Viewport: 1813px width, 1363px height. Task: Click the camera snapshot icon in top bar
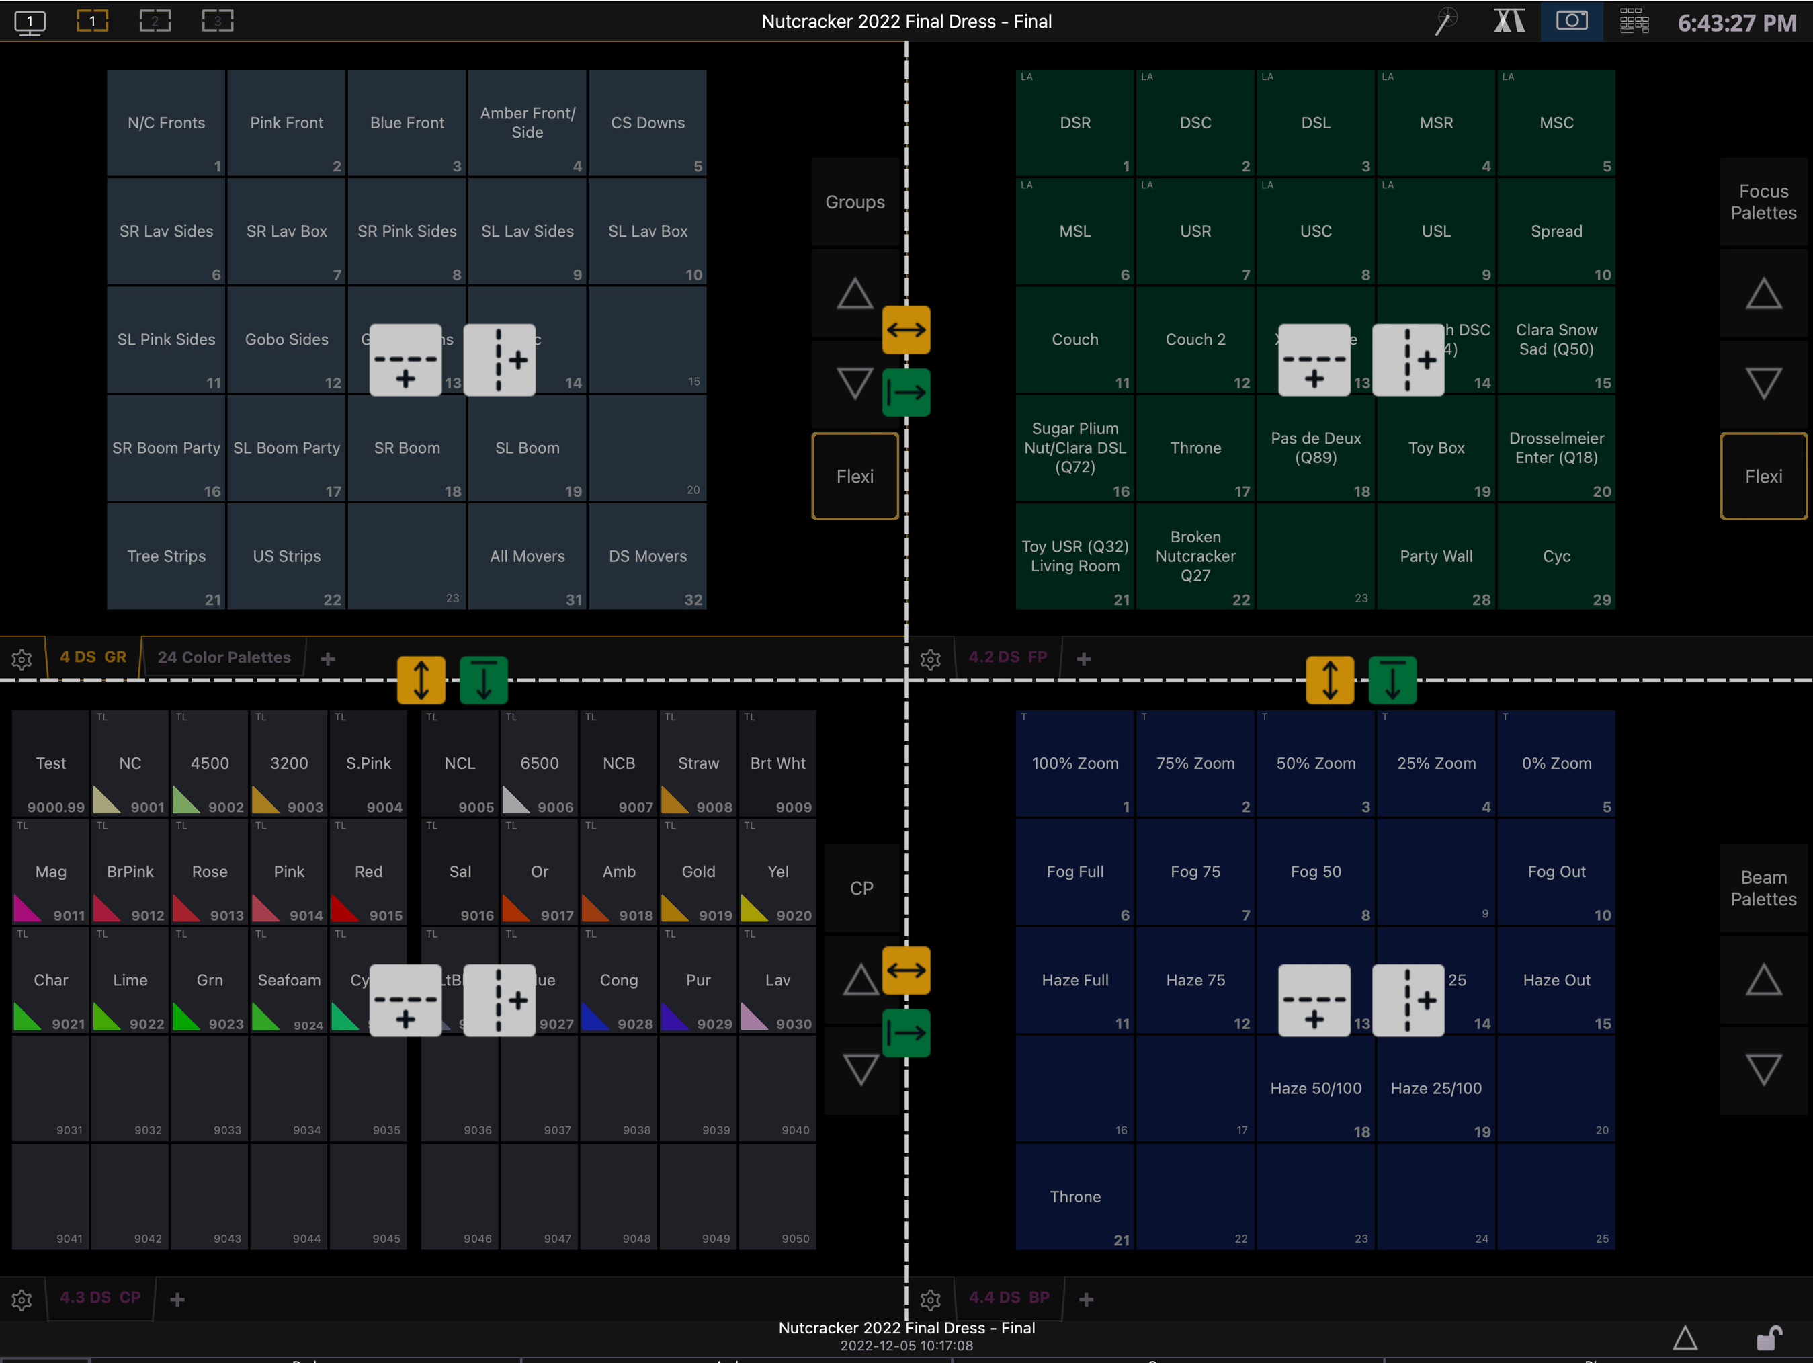pyautogui.click(x=1571, y=20)
